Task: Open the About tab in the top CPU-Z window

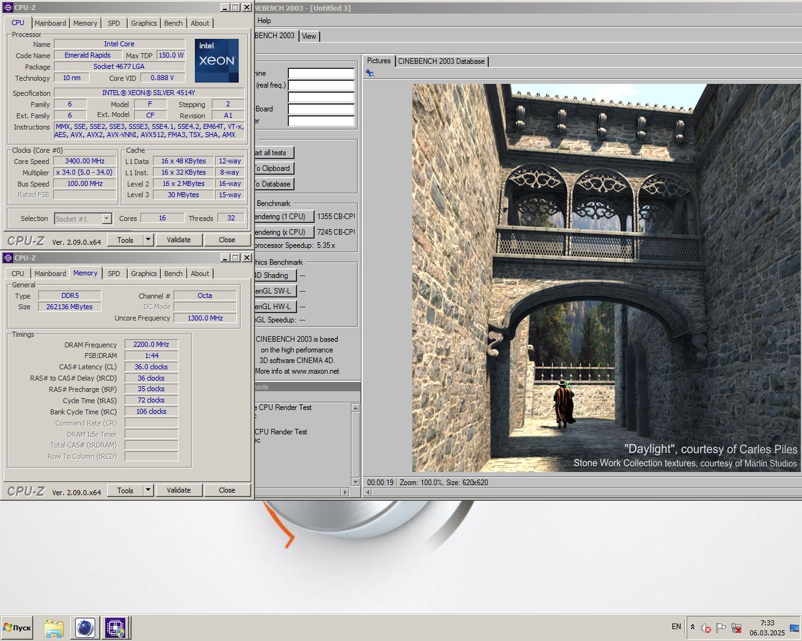Action: 200,23
